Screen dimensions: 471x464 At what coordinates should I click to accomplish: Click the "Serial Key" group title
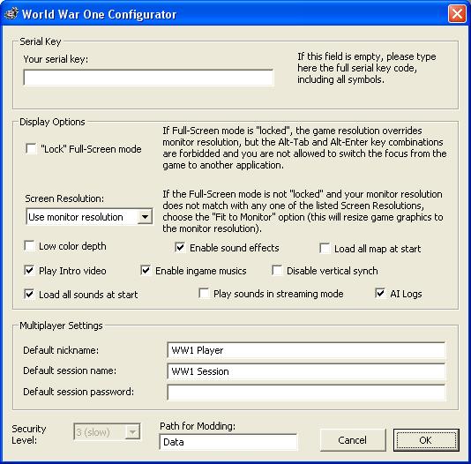(x=41, y=41)
